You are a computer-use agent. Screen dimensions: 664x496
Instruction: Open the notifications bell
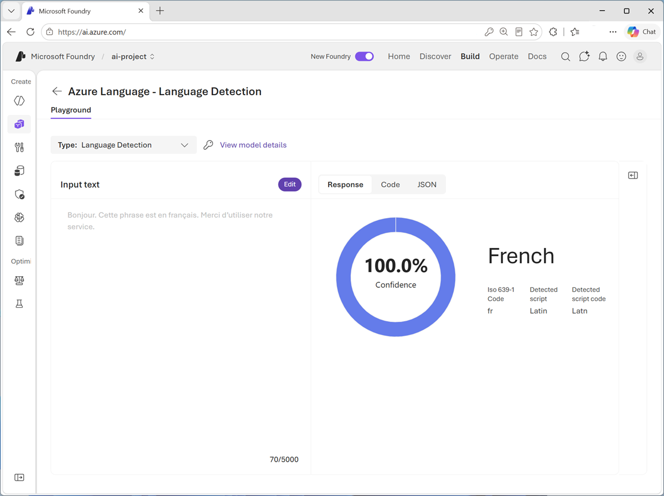coord(603,56)
